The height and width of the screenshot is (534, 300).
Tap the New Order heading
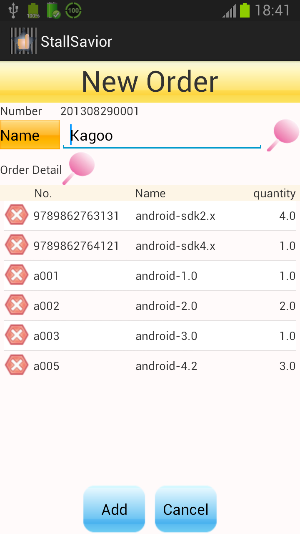(x=150, y=82)
